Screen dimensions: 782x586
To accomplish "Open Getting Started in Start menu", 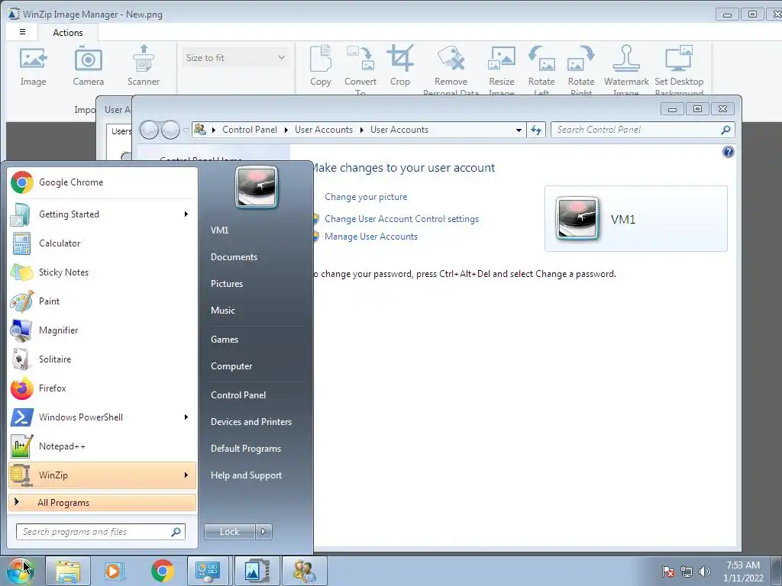I will point(102,214).
